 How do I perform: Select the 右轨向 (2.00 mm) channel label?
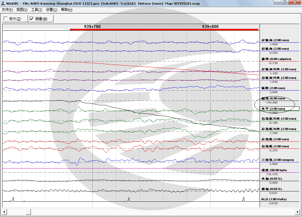tap(275, 49)
